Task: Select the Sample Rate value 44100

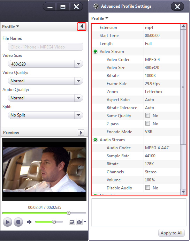Action: [150, 156]
